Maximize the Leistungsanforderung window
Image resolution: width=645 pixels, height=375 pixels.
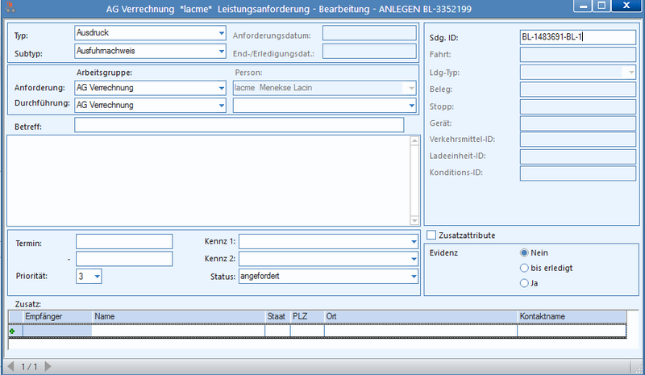601,6
